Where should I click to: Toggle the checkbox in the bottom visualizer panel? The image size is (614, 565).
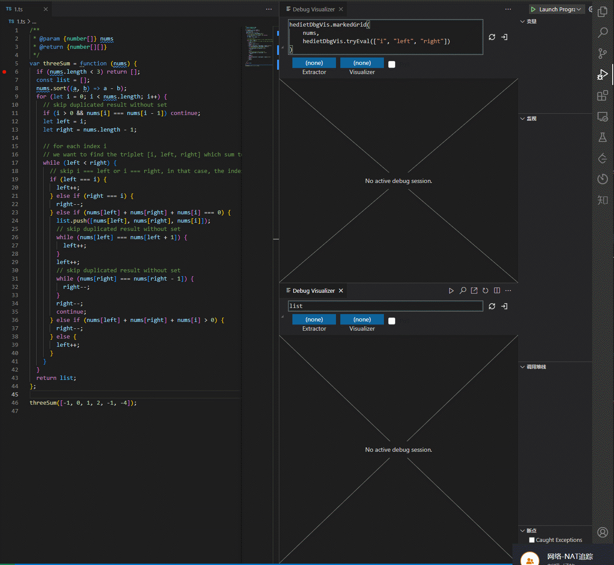392,321
